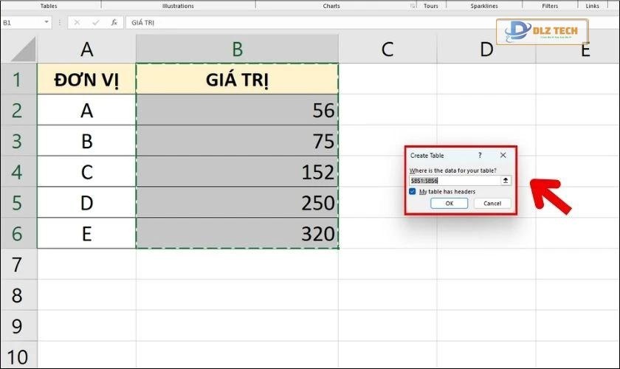Select the column A header
The image size is (620, 369).
(86, 49)
